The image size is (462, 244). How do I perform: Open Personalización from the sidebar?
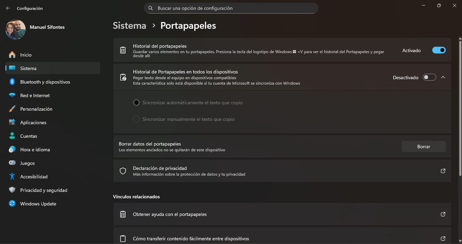[36, 109]
